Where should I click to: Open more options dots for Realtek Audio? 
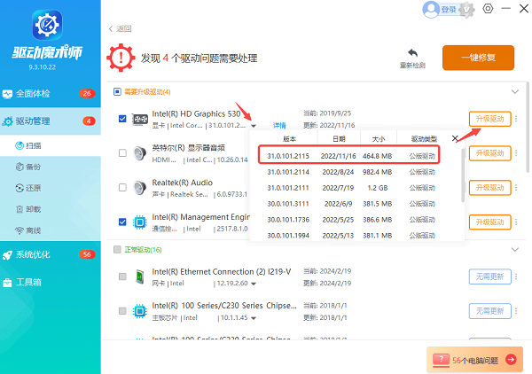[x=516, y=188]
